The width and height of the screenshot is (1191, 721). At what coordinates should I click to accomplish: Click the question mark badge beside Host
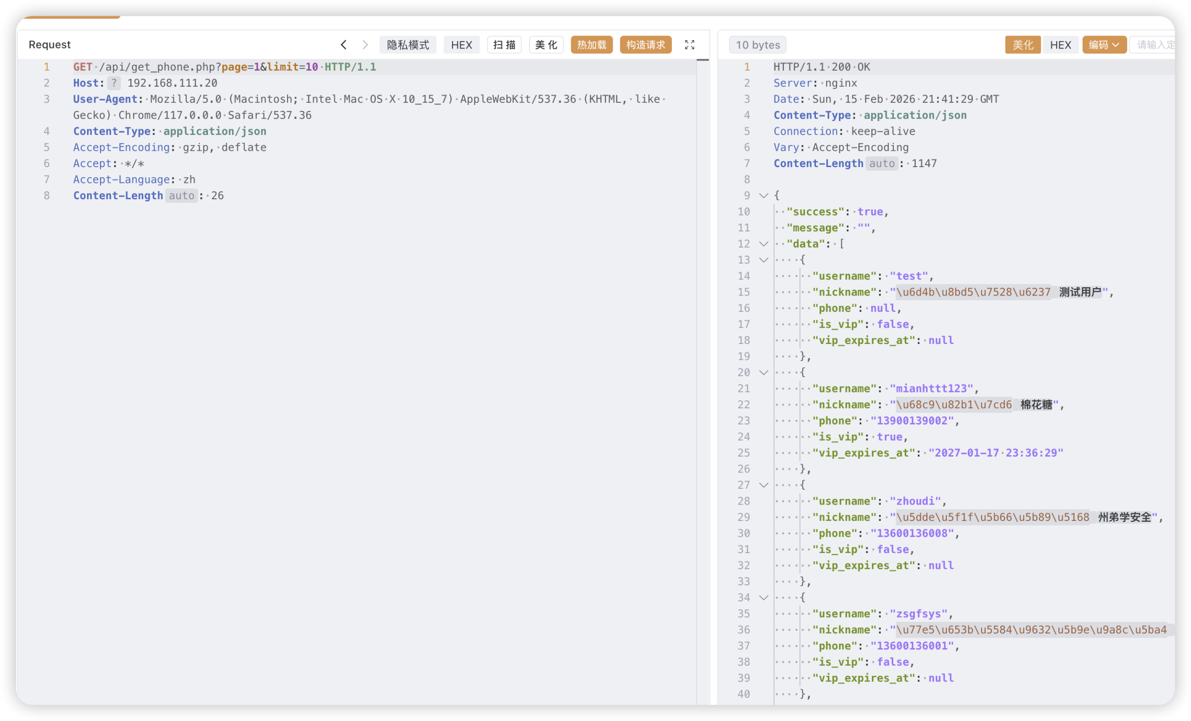114,83
